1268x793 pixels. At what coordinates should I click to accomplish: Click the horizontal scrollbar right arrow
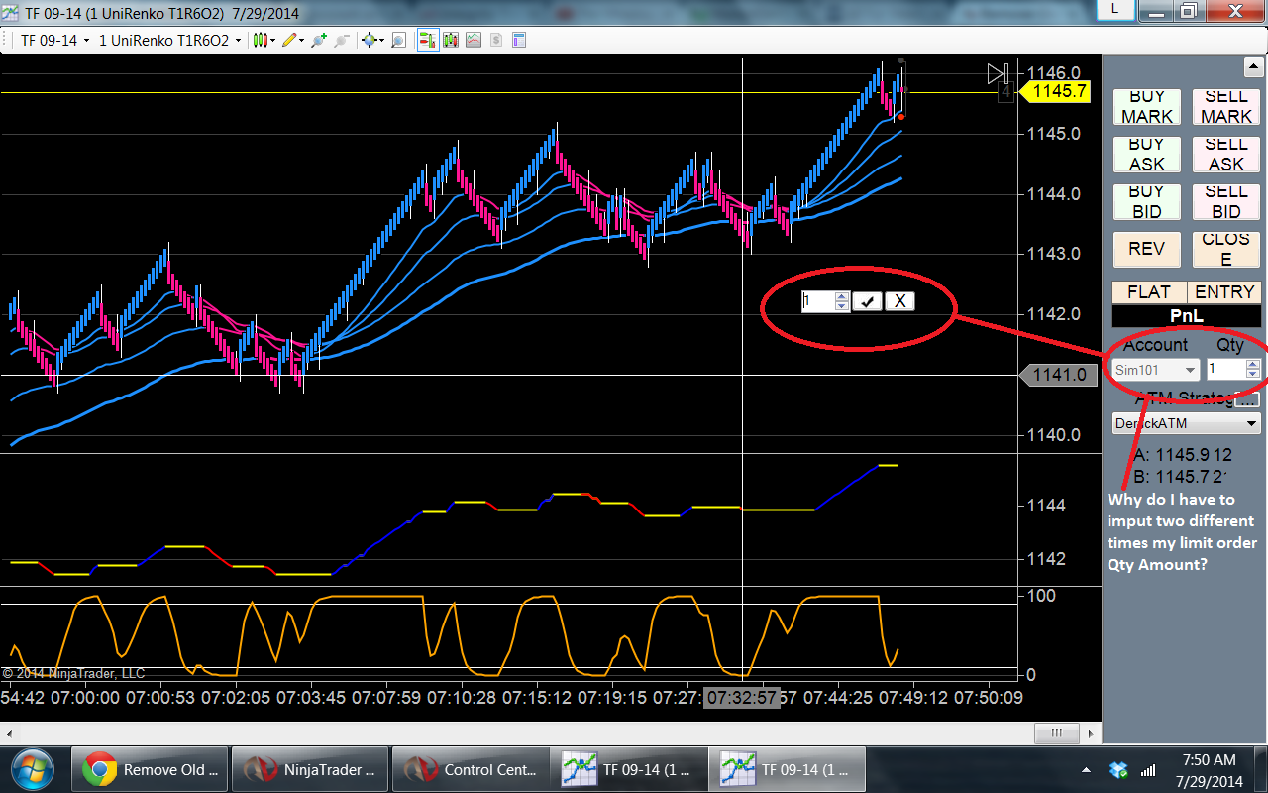[1092, 734]
